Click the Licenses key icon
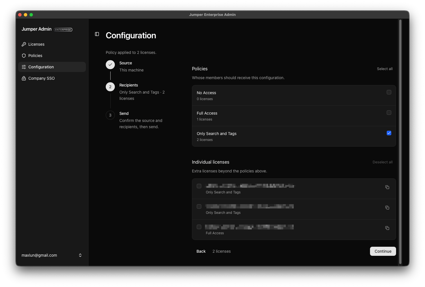Screen dimensions: 425x287 pyautogui.click(x=24, y=44)
